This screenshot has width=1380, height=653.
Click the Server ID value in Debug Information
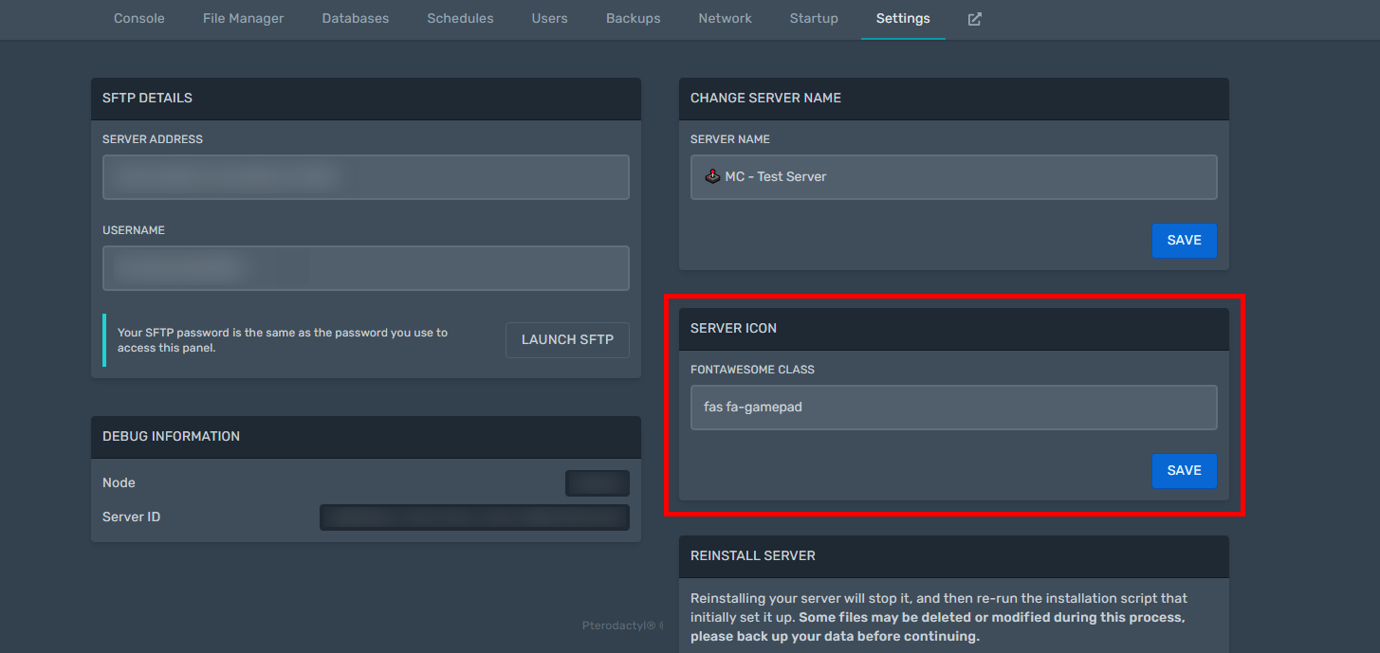[x=474, y=517]
